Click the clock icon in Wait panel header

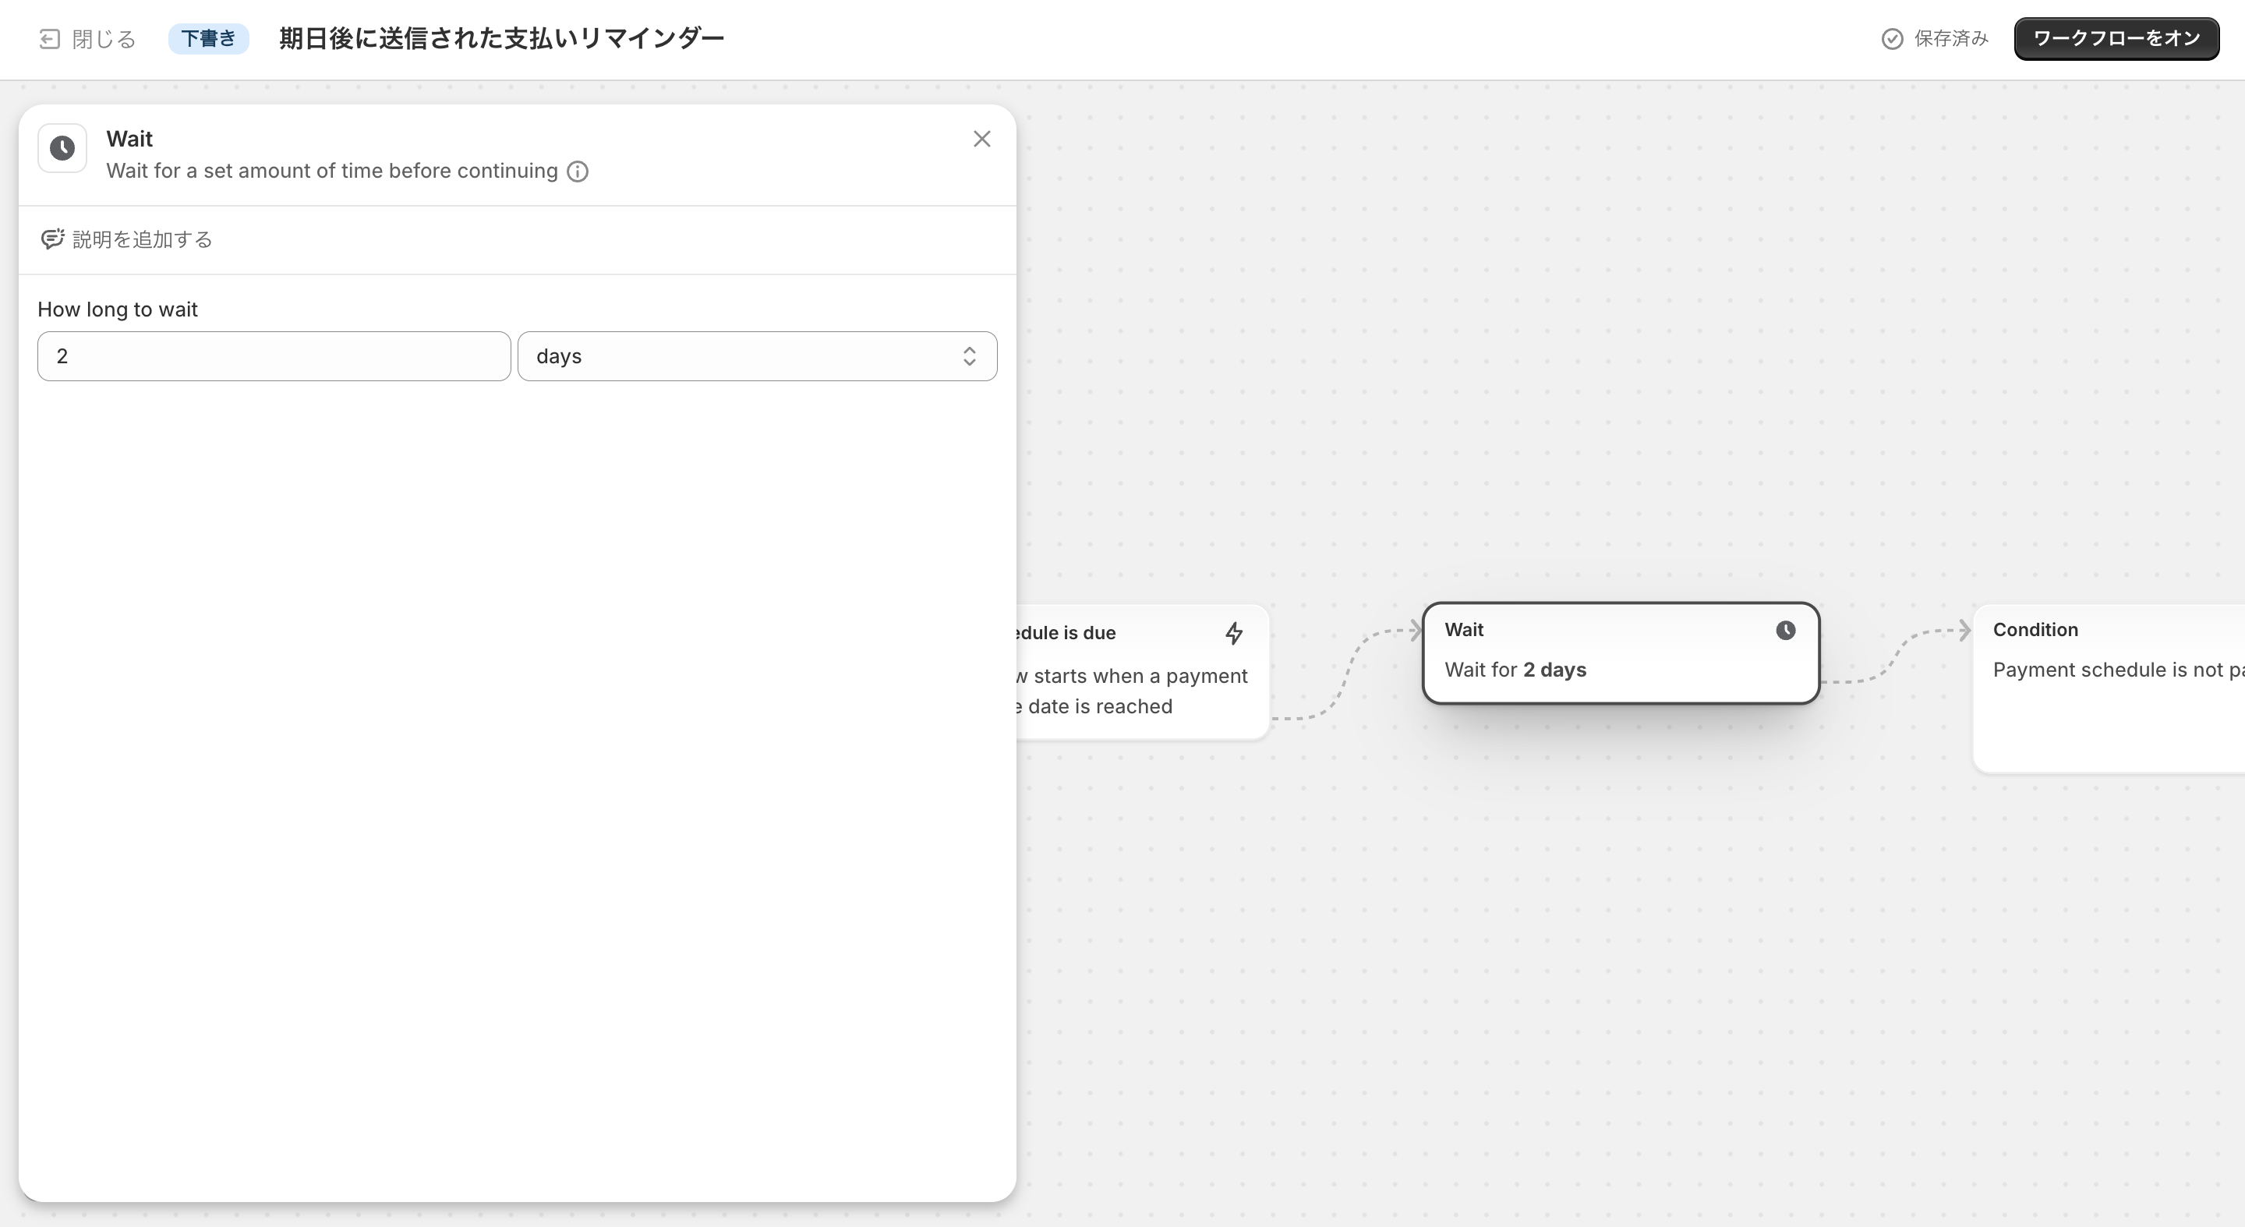62,148
